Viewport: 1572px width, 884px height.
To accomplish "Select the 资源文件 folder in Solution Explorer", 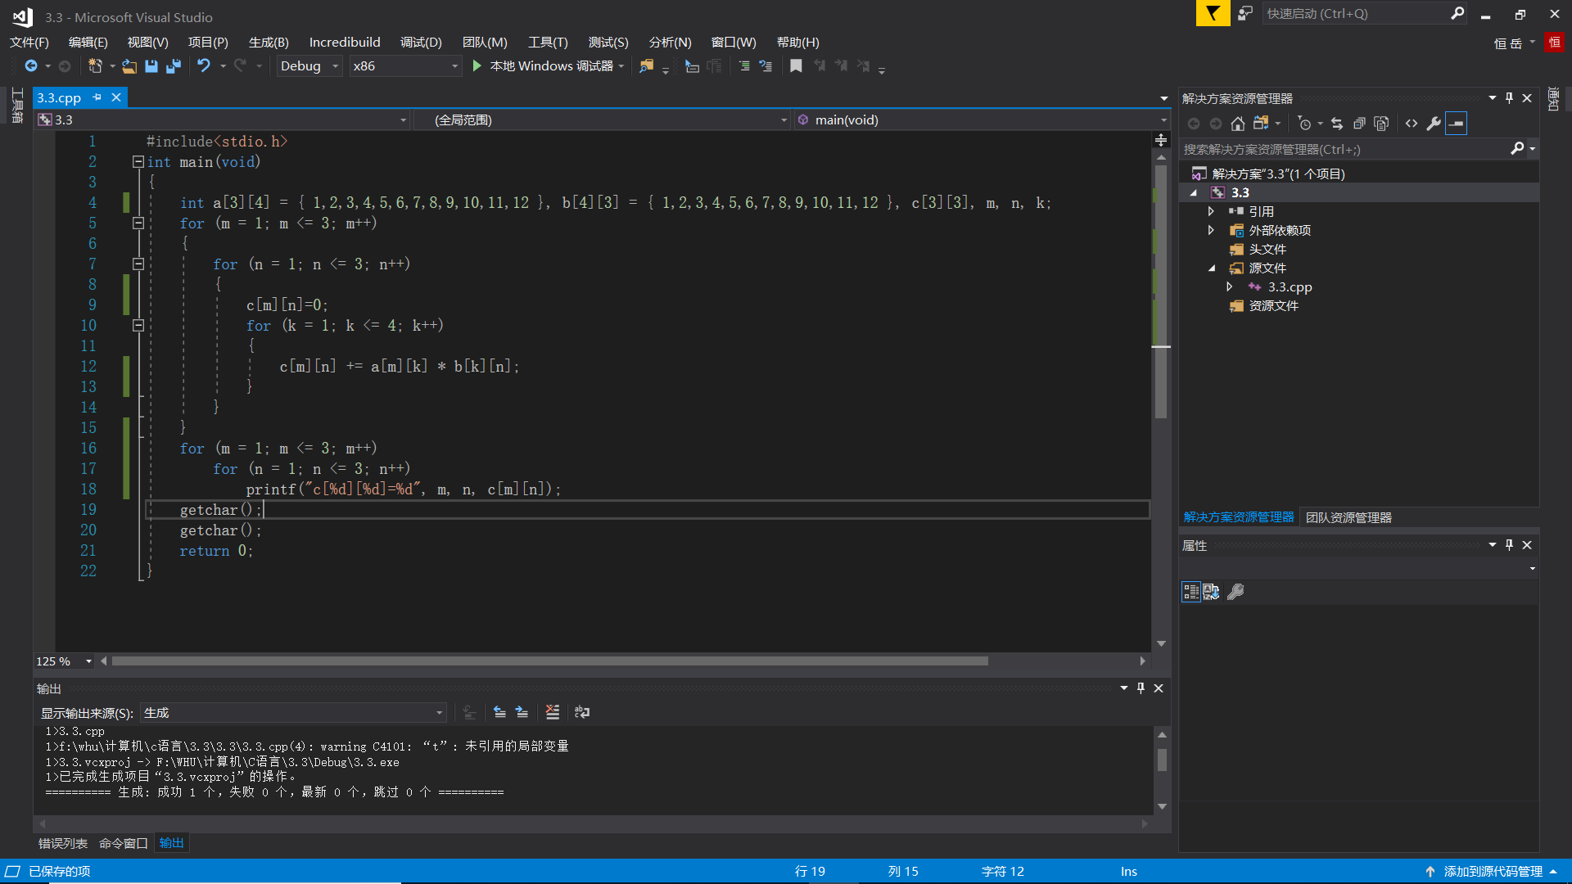I will [x=1273, y=305].
